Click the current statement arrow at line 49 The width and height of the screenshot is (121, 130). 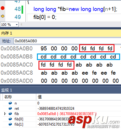pos(2,16)
